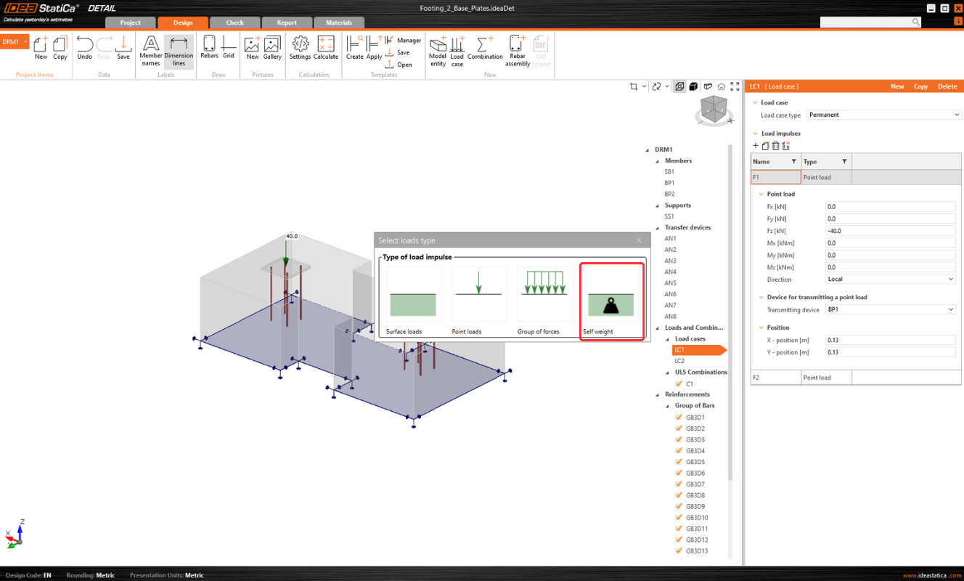964x581 pixels.
Task: Click the Rebar assembly icon
Action: tap(518, 50)
